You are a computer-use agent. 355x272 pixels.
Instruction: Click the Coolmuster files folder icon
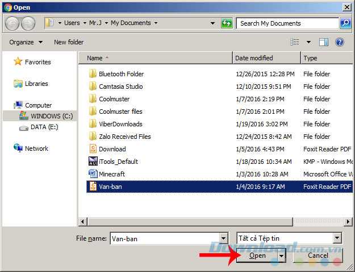point(93,111)
